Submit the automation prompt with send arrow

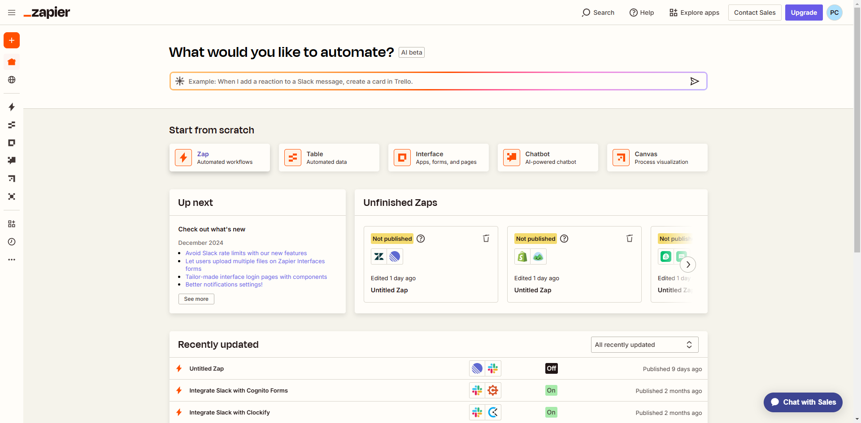pos(694,81)
